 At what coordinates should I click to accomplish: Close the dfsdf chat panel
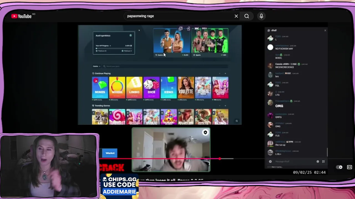point(325,30)
